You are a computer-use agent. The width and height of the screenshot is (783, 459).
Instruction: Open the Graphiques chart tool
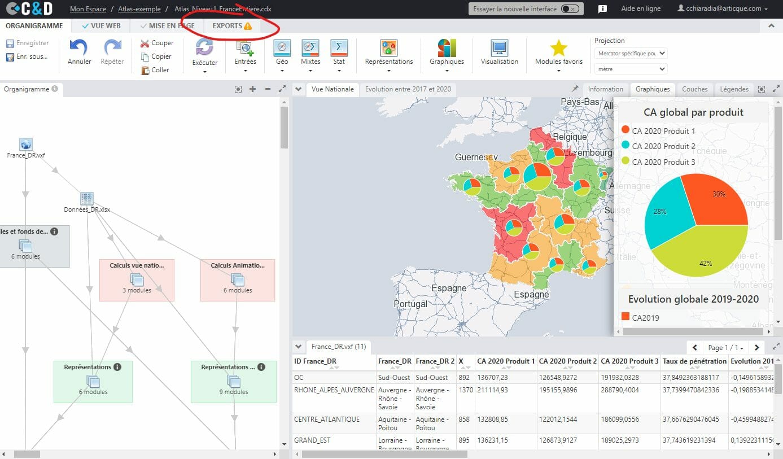pyautogui.click(x=447, y=48)
